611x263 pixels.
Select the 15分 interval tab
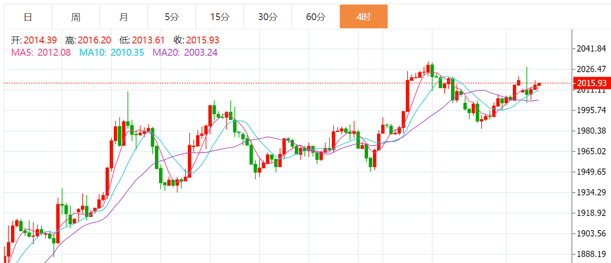click(x=220, y=17)
